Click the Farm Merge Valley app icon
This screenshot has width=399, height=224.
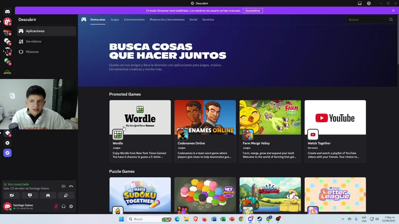tap(248, 134)
